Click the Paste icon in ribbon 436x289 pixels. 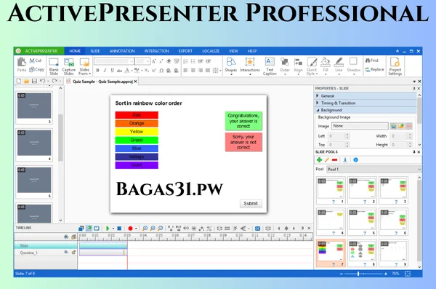coord(21,65)
